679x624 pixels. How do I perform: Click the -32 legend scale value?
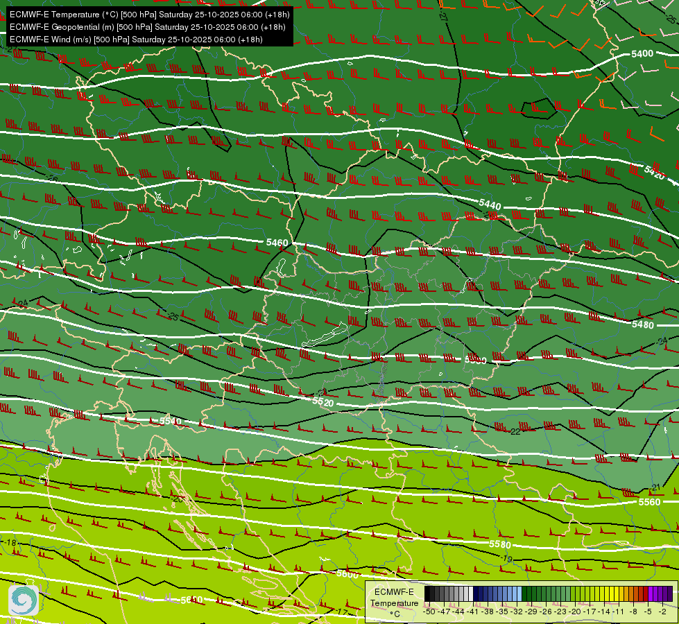coord(517,612)
